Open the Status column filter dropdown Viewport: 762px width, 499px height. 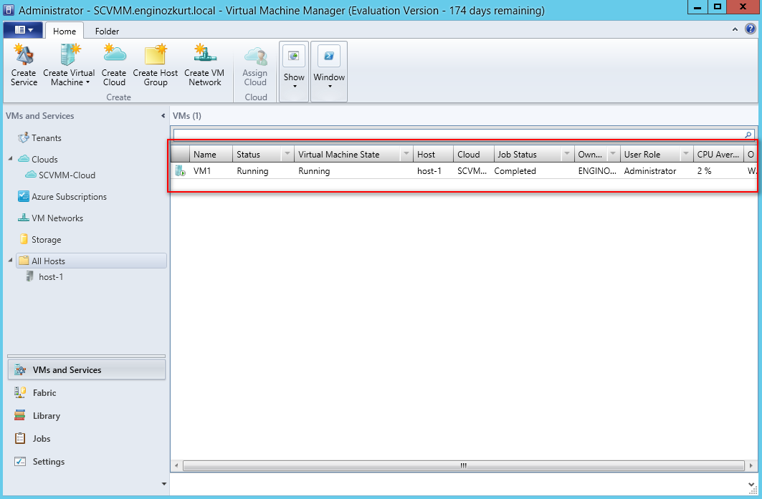(x=287, y=155)
